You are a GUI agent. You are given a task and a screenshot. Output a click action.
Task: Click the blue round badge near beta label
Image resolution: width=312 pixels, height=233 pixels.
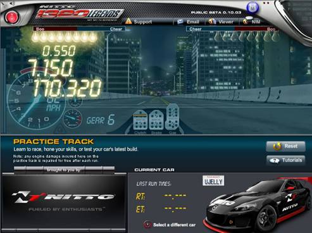(x=253, y=8)
